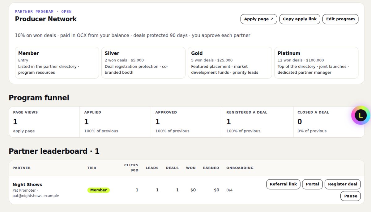Click the Closed a Deal funnel stat

tap(329, 122)
